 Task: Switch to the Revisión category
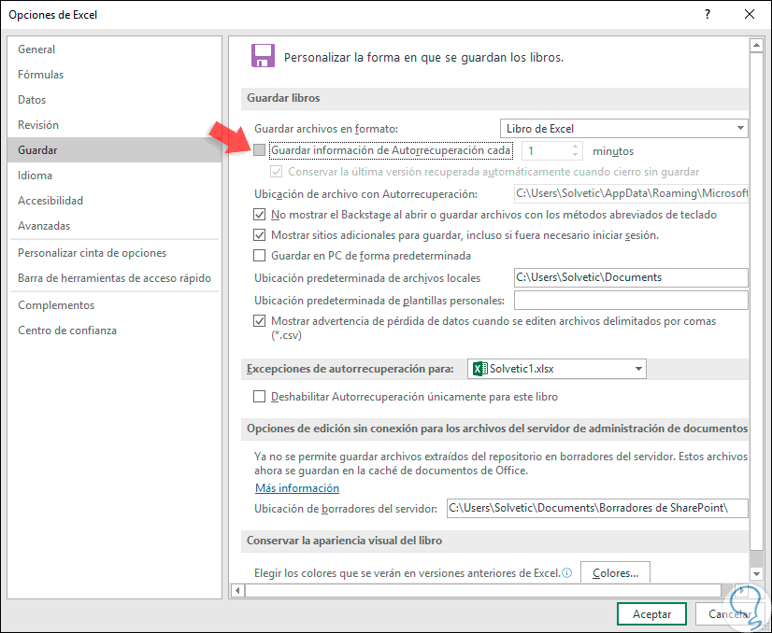pos(114,124)
